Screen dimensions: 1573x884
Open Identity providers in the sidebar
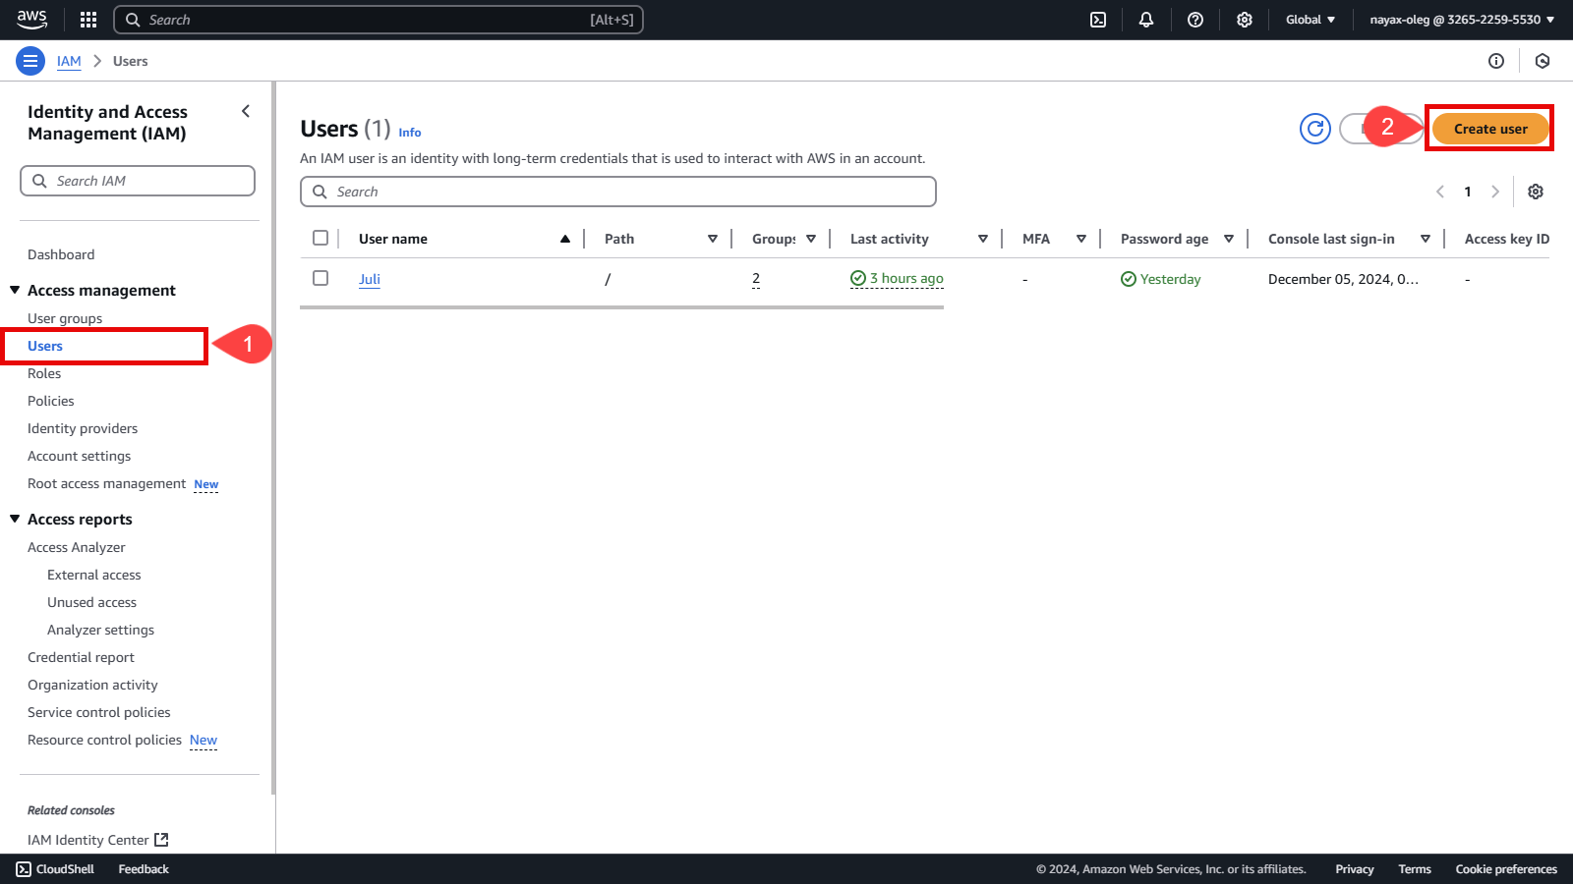83,428
